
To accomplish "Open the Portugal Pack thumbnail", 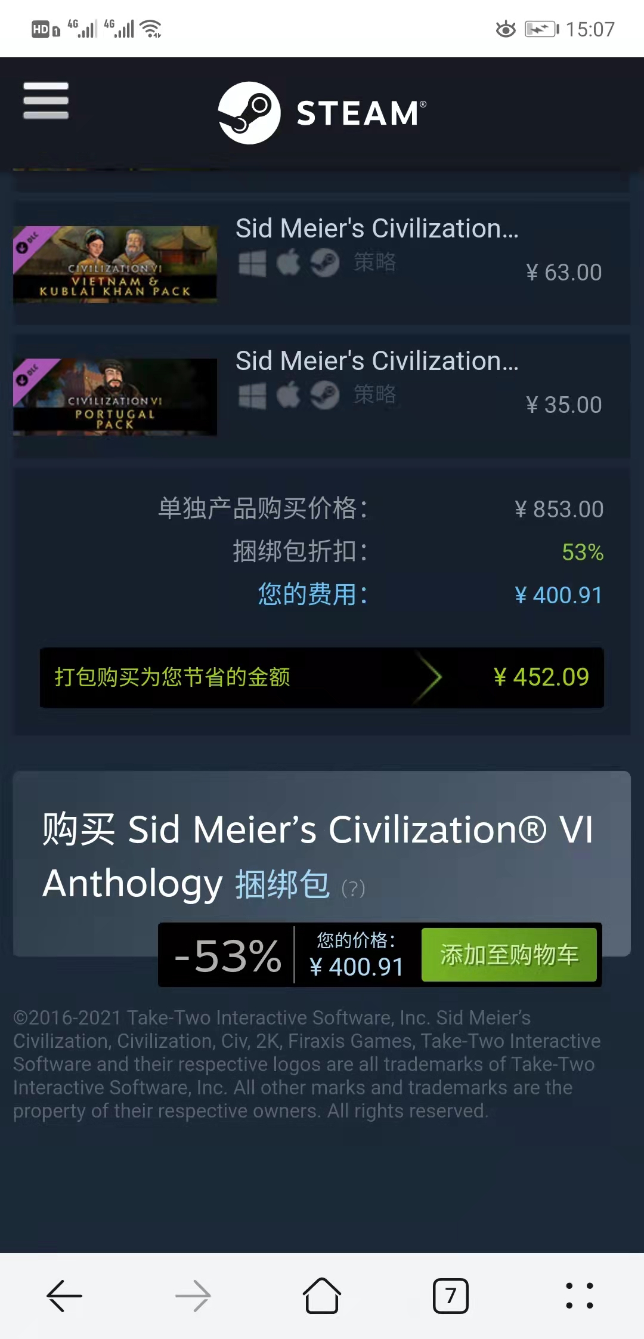I will pos(115,397).
